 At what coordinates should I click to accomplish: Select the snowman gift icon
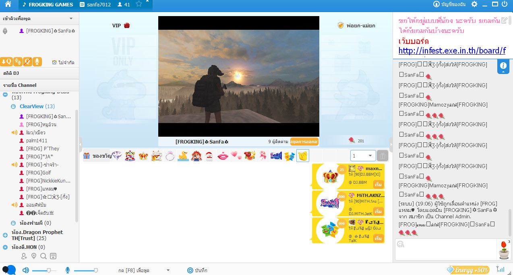209,156
